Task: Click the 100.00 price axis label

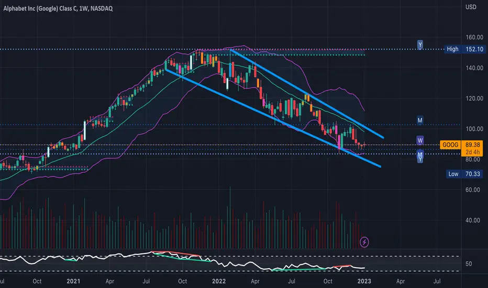Action: coord(474,129)
